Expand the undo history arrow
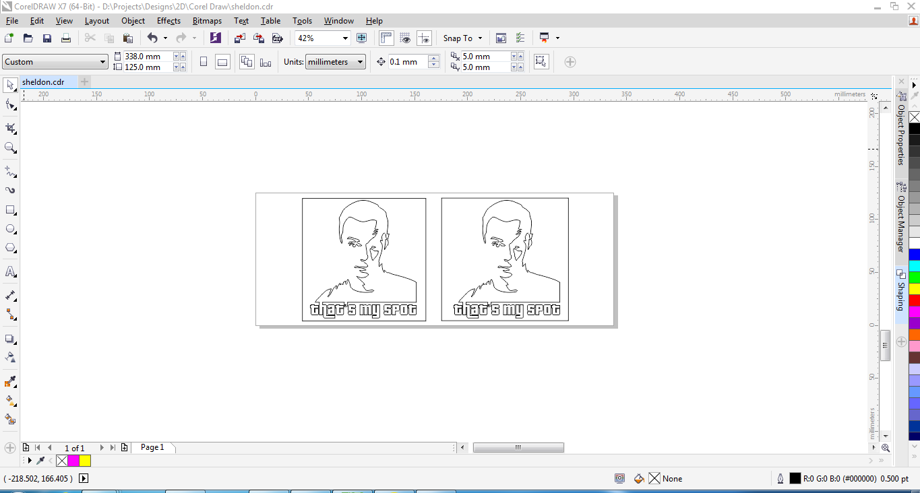 165,38
